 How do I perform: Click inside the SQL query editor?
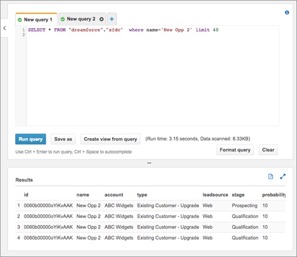[x=152, y=76]
